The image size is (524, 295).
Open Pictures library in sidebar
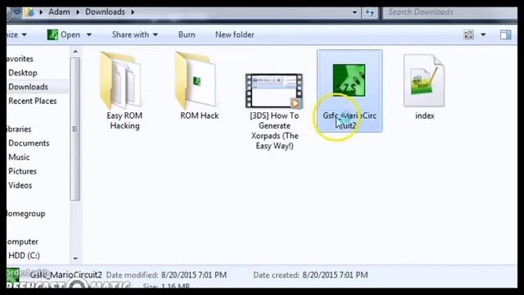[22, 171]
